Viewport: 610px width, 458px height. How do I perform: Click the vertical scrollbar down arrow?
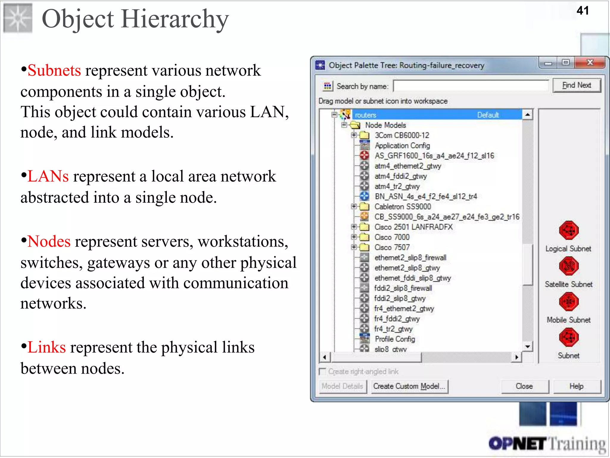click(x=528, y=346)
